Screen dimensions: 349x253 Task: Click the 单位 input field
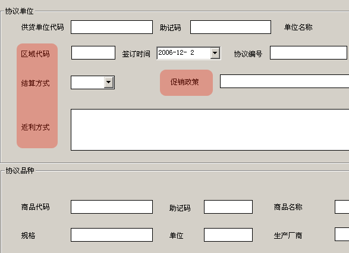coord(228,235)
